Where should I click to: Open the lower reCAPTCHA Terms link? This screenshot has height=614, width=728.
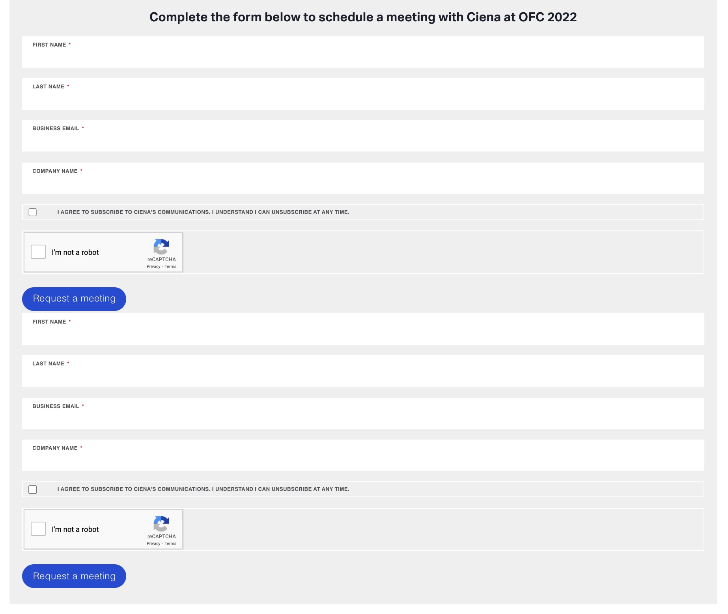170,544
